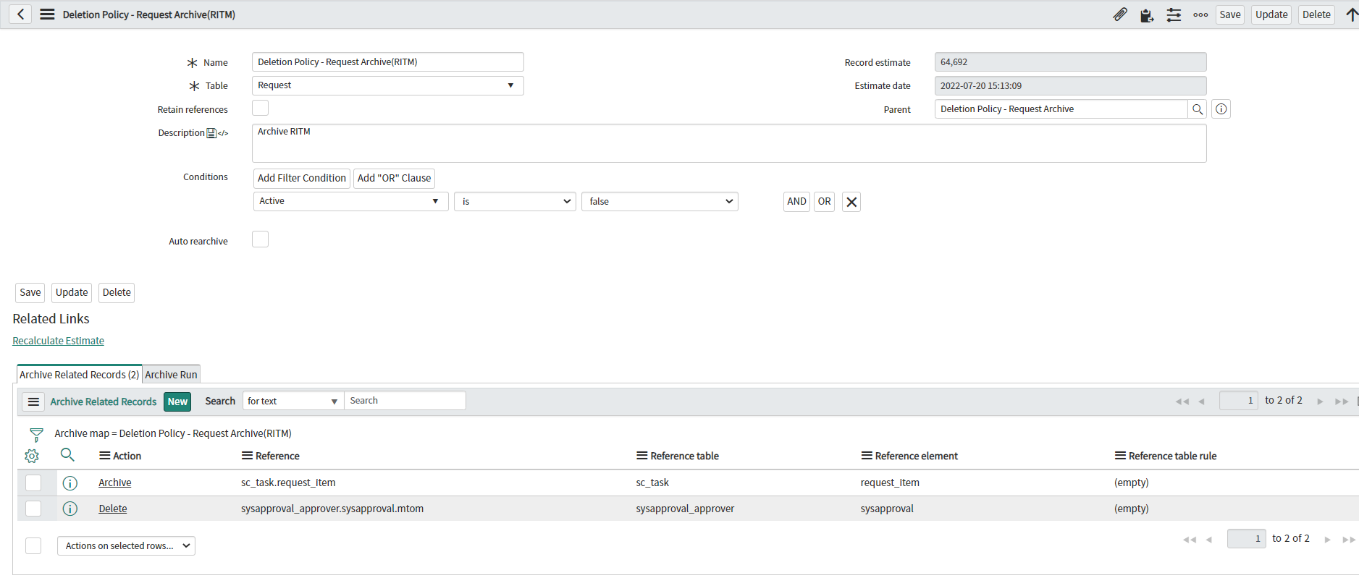Go back using the header back arrow
The image size is (1359, 578).
pyautogui.click(x=20, y=14)
